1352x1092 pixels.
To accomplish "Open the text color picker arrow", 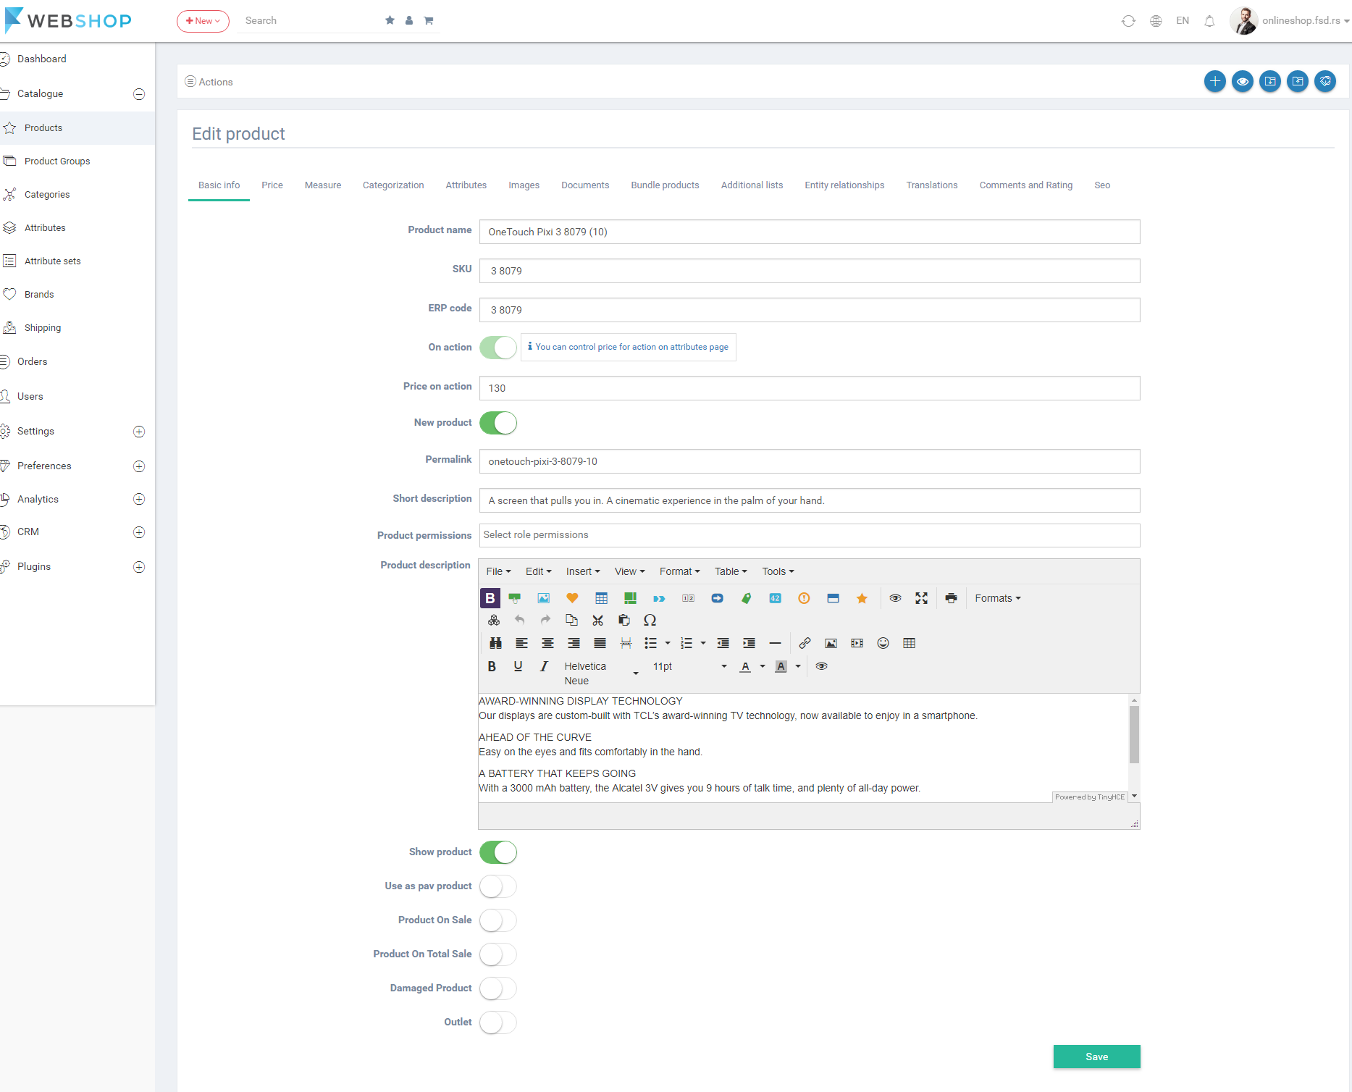I will pyautogui.click(x=762, y=666).
